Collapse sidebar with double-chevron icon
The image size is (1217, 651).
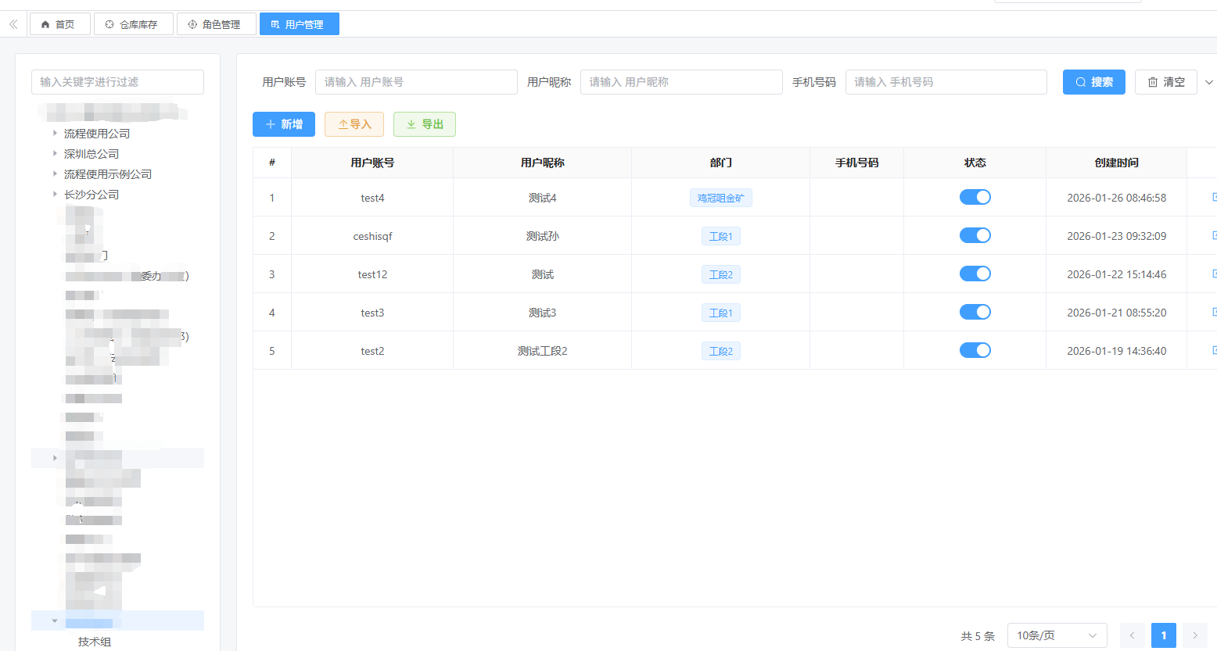pyautogui.click(x=13, y=24)
